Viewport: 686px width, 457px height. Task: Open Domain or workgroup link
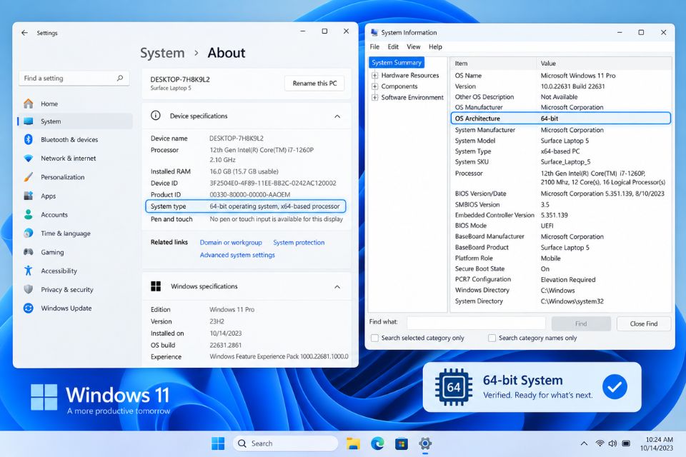click(x=231, y=242)
